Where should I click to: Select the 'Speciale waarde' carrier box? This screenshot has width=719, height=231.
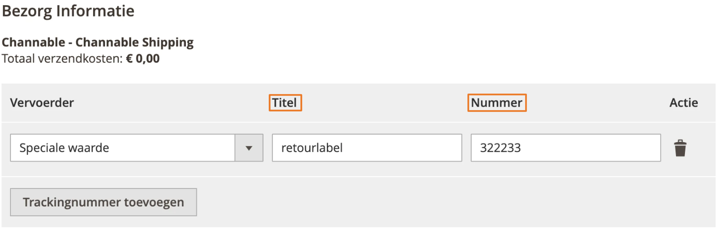[x=123, y=148]
